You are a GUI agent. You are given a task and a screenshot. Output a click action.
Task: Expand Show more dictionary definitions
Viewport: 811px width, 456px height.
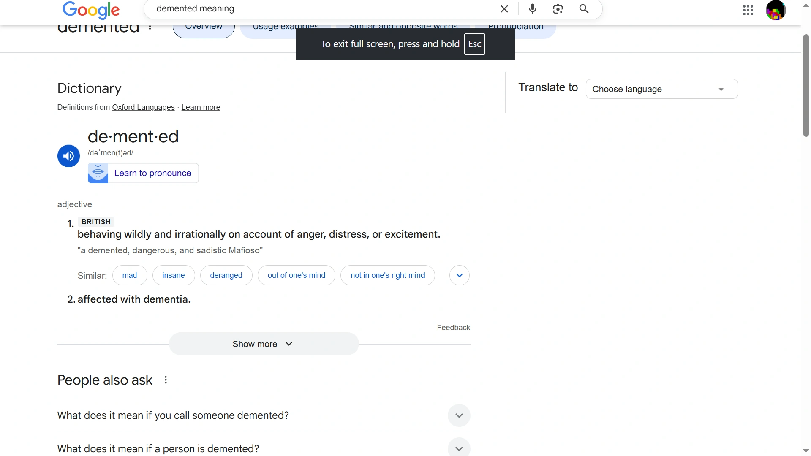pos(264,344)
